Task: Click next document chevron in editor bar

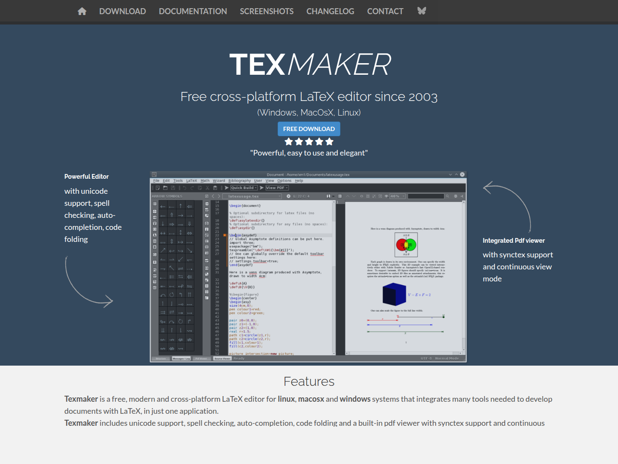Action: point(219,196)
